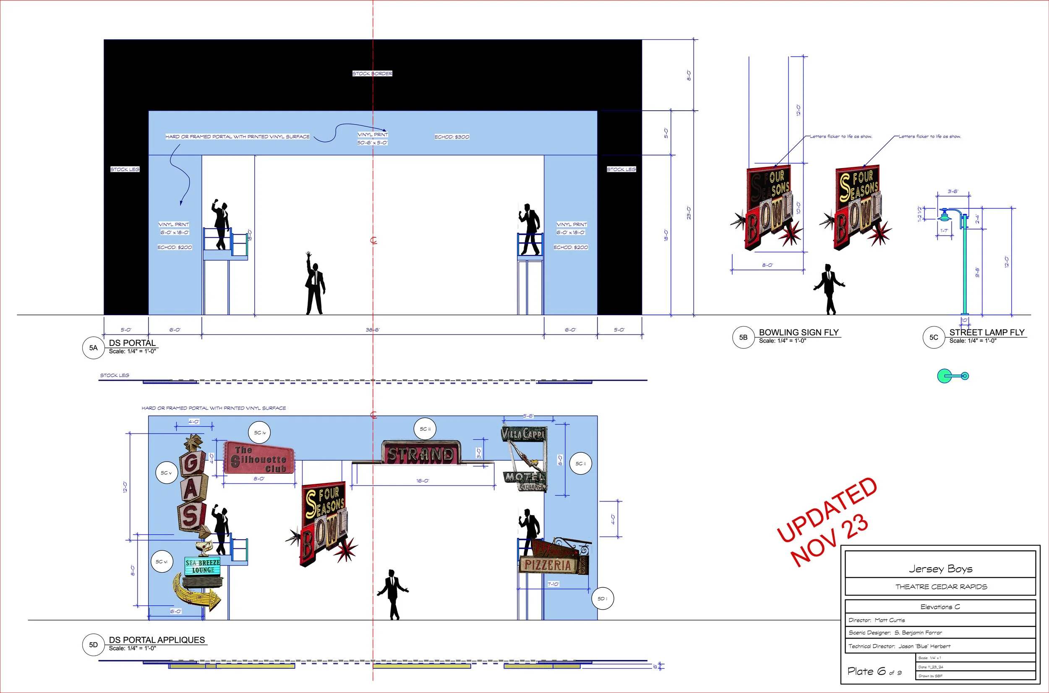This screenshot has height=693, width=1049.
Task: Select the silhouette man with his arm raised, standing on the 5A floor
Action: [315, 283]
